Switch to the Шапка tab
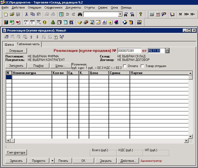198x168 pixels. 9,44
